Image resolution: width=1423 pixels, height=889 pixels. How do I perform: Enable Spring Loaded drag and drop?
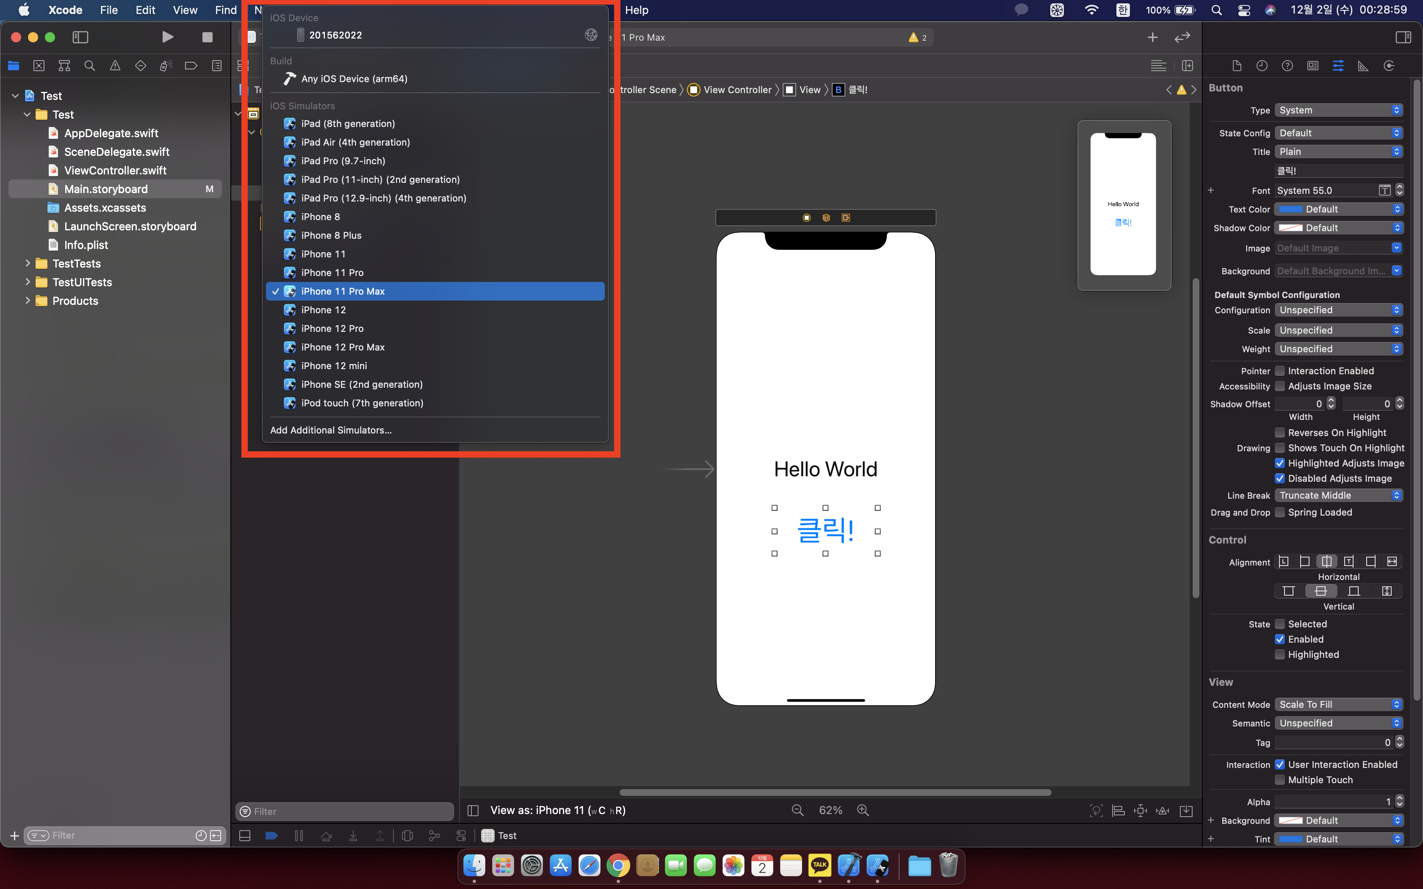pyautogui.click(x=1279, y=512)
